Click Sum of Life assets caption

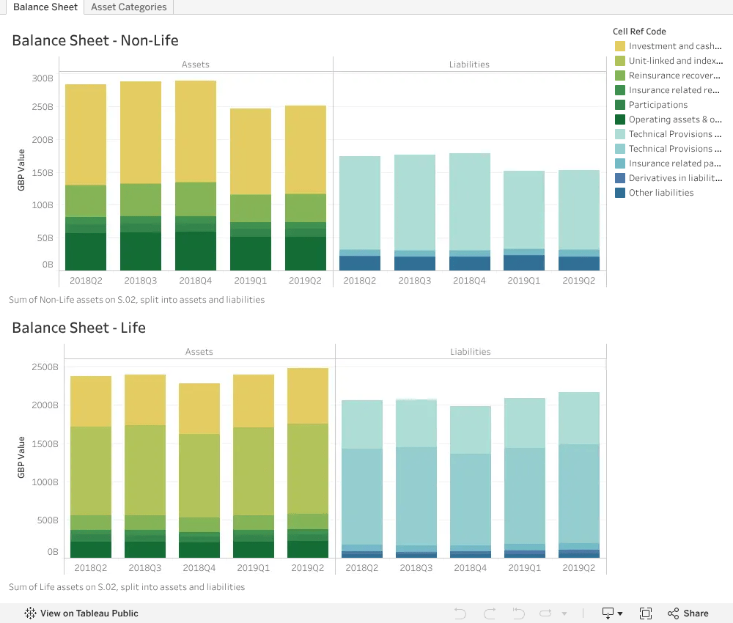(127, 587)
